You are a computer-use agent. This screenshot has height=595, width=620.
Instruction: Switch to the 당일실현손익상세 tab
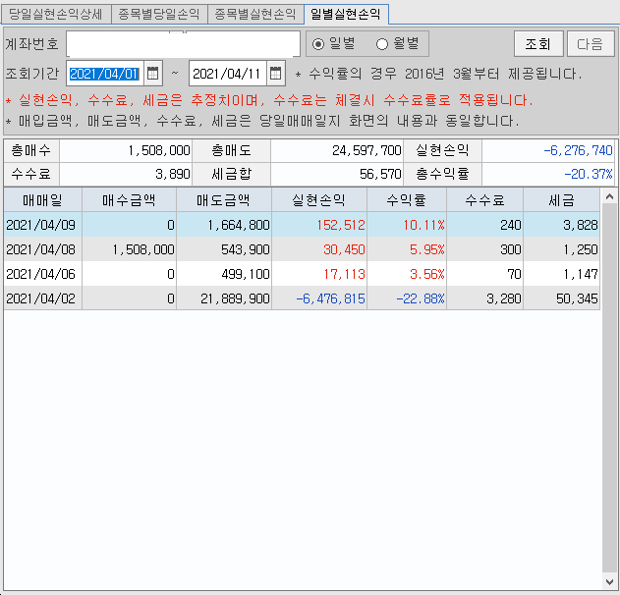pos(55,14)
